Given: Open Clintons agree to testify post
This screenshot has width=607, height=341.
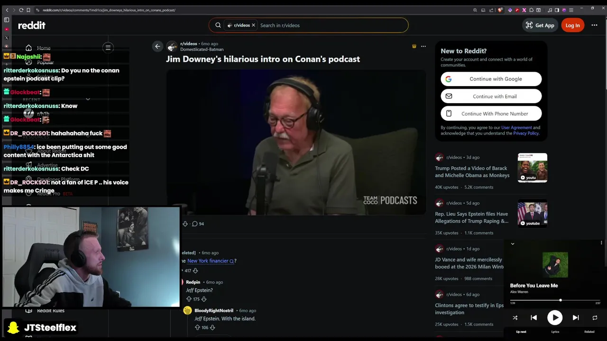Looking at the screenshot, I should (469, 309).
